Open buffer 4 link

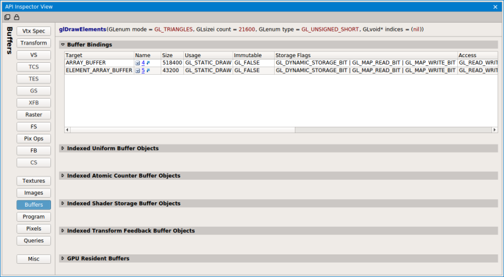tap(143, 63)
